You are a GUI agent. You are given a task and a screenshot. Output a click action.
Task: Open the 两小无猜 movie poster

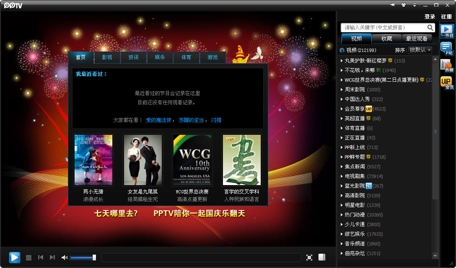(x=93, y=160)
